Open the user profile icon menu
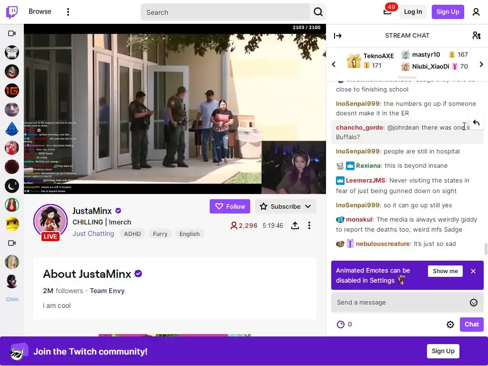The image size is (488, 366). click(476, 12)
